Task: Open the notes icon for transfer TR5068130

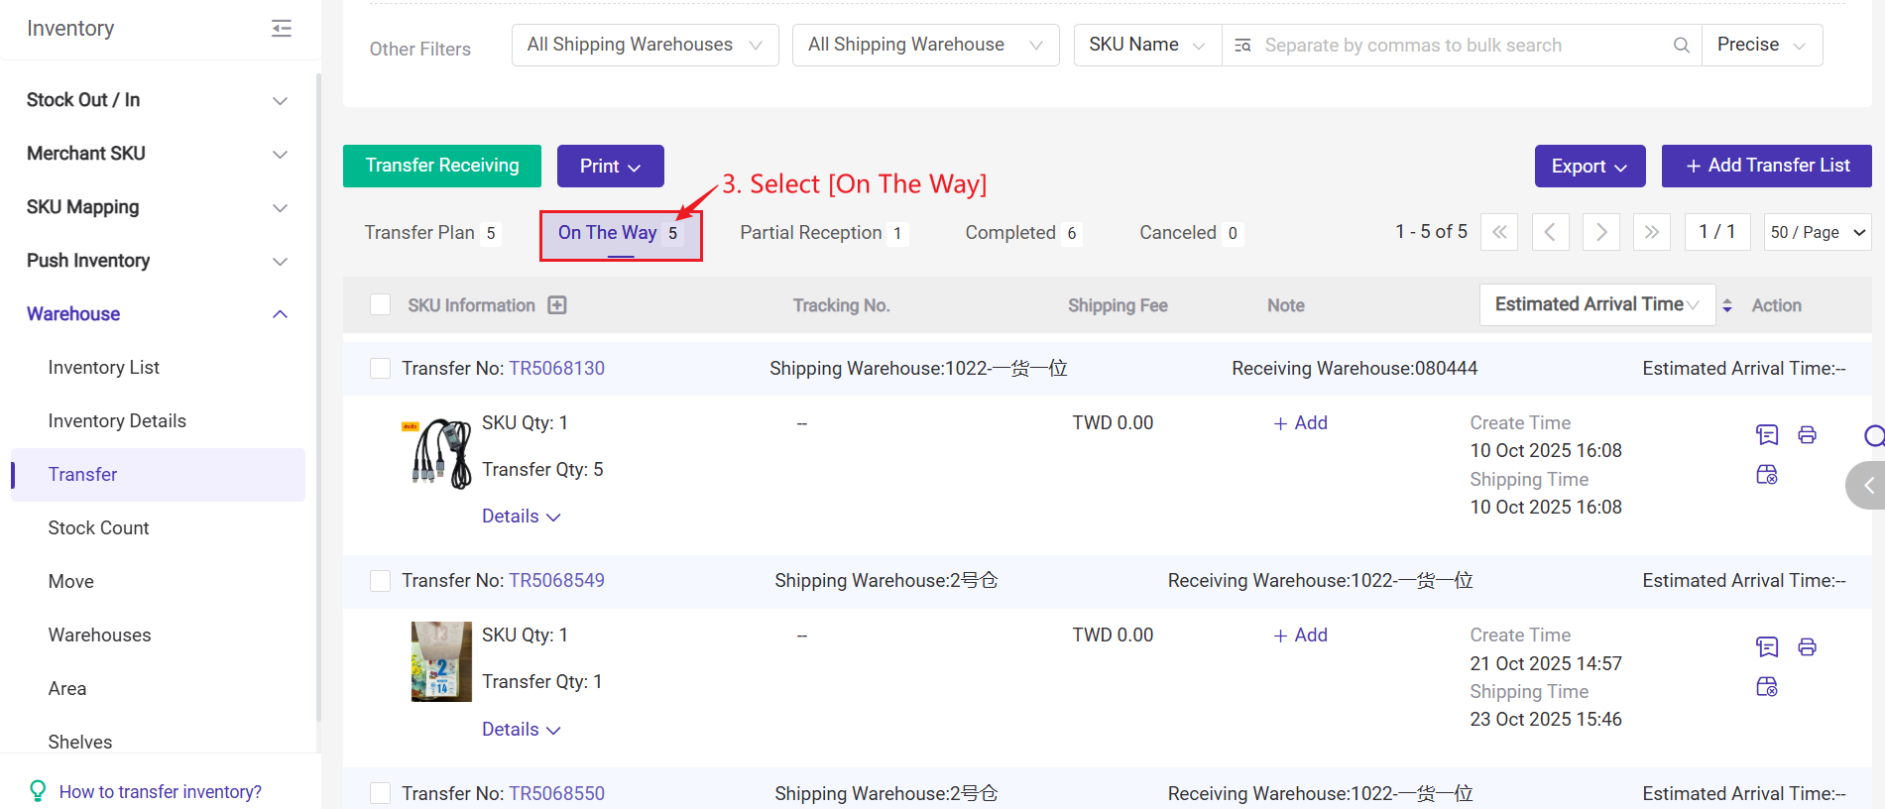Action: [1766, 435]
